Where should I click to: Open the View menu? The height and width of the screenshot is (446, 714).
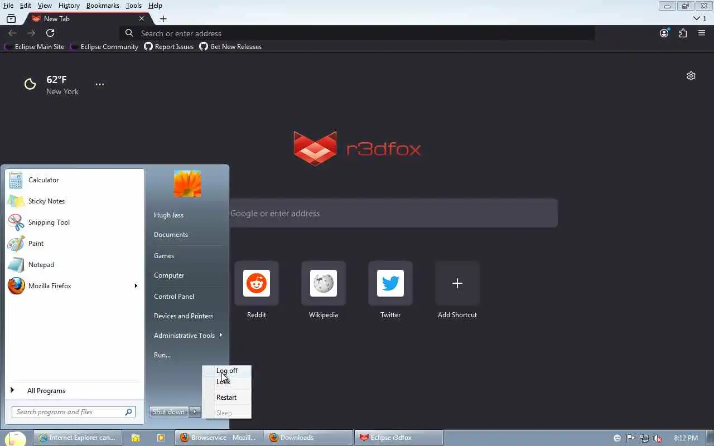pyautogui.click(x=45, y=6)
